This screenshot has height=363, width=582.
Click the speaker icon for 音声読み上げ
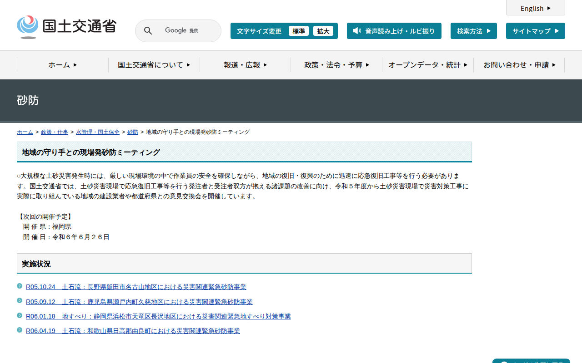357,31
